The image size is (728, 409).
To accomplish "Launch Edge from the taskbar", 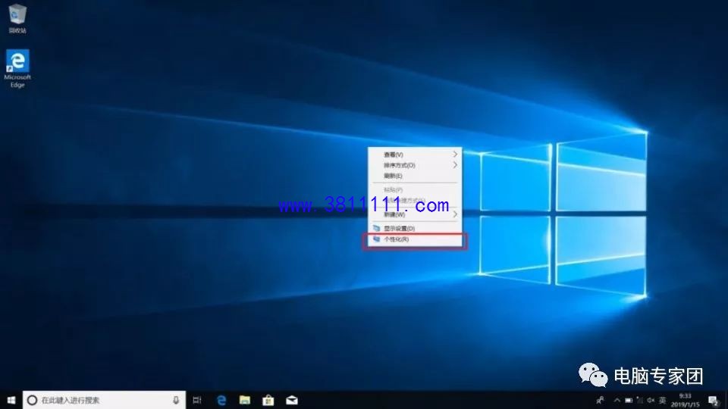I will tap(221, 400).
